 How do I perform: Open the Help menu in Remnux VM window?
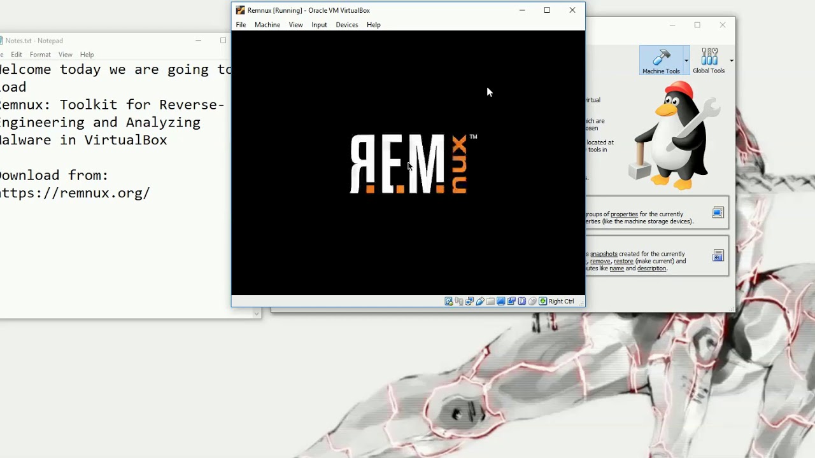(374, 25)
